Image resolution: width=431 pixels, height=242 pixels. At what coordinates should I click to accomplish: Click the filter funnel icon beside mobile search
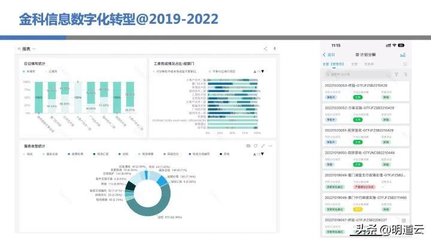(396, 75)
